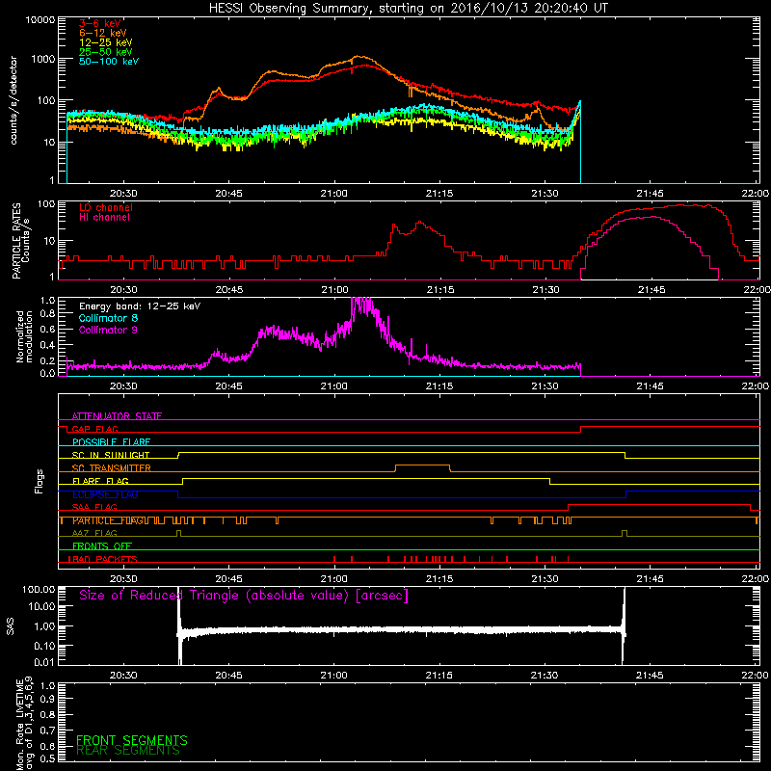The height and width of the screenshot is (771, 771).
Task: Select the LO channel legend label
Action: (x=106, y=207)
